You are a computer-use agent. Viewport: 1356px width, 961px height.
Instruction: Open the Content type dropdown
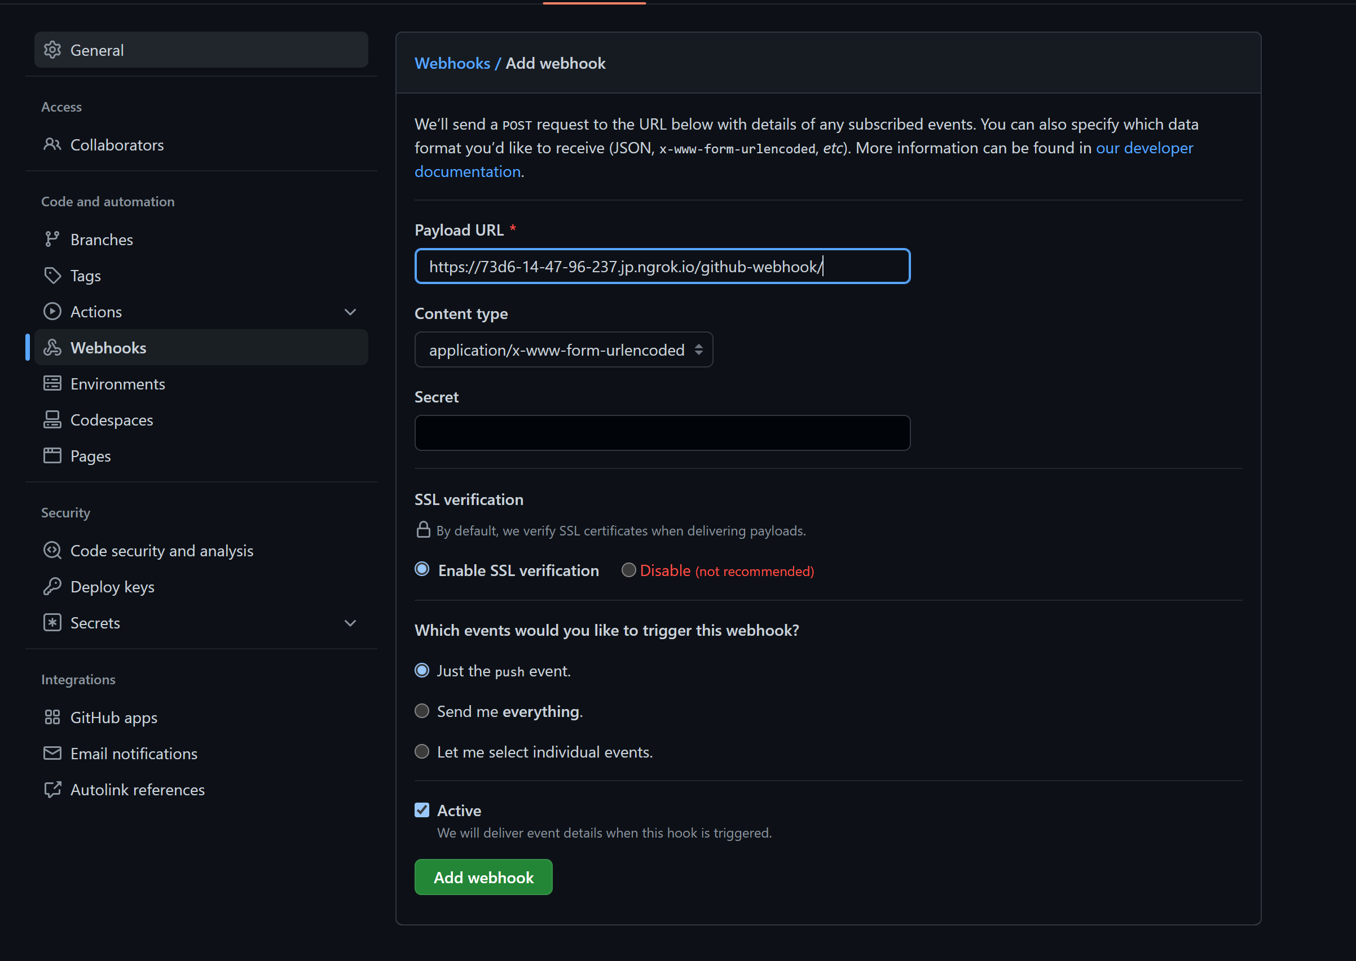[563, 349]
